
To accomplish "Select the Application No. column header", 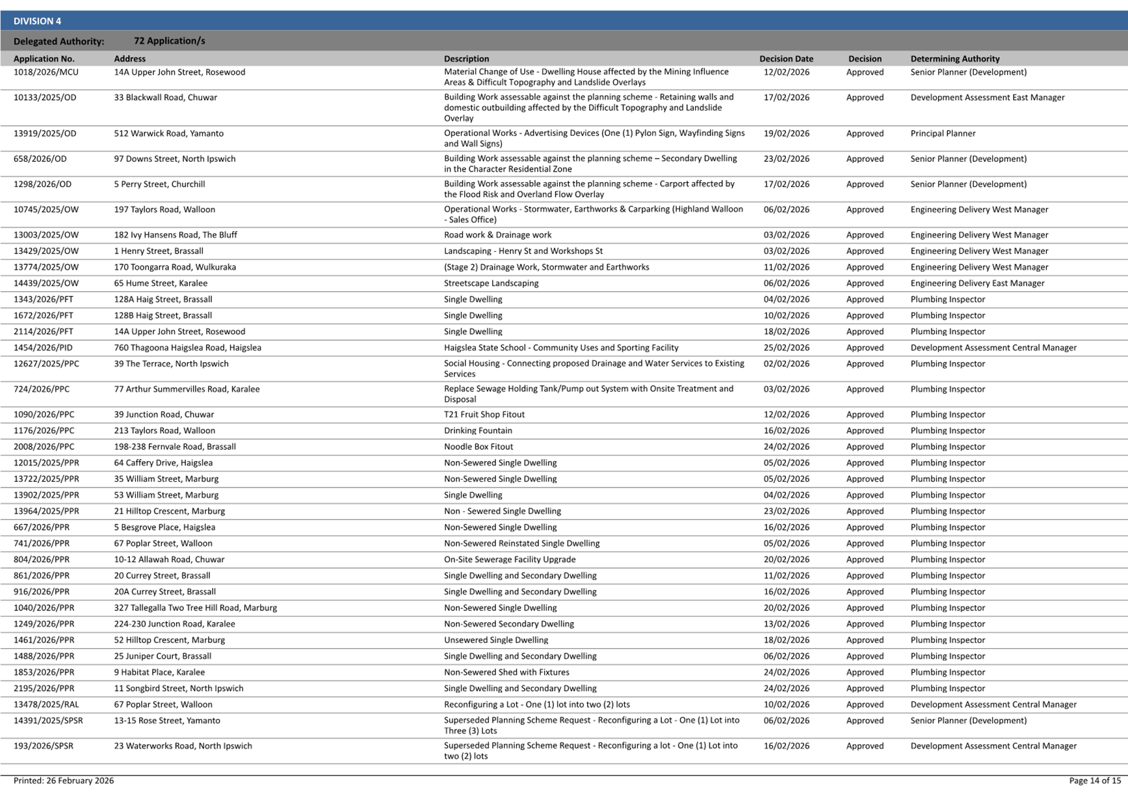I will (x=44, y=59).
